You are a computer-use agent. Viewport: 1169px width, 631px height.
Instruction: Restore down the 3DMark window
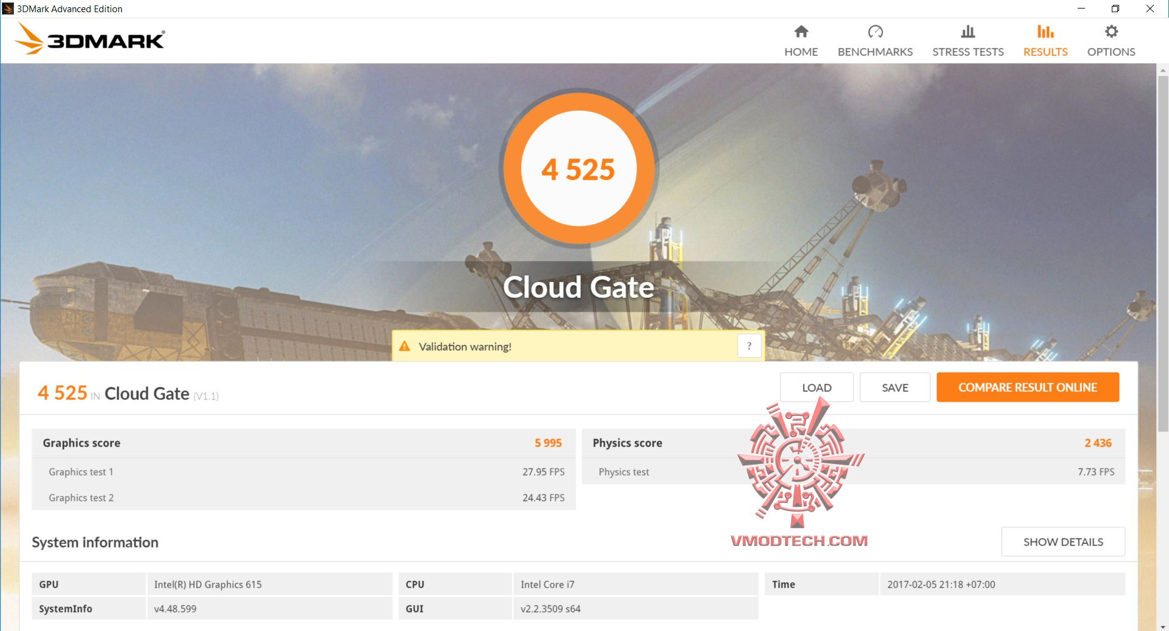click(1115, 9)
